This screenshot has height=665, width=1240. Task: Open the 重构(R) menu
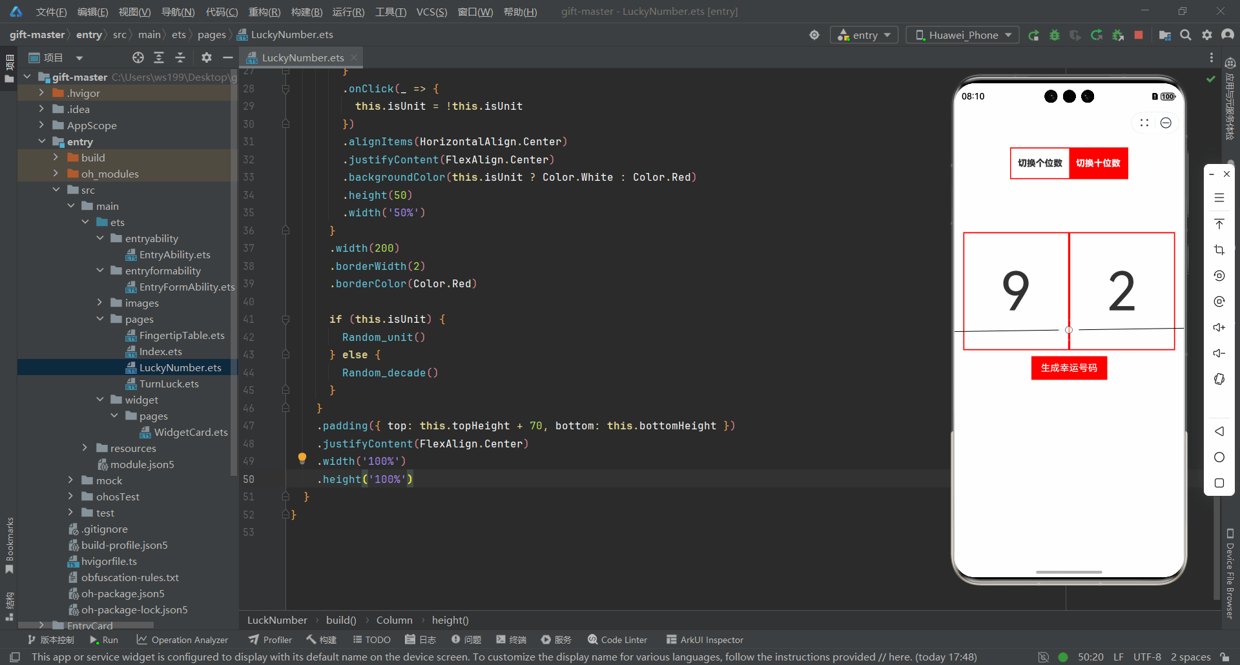pos(264,12)
